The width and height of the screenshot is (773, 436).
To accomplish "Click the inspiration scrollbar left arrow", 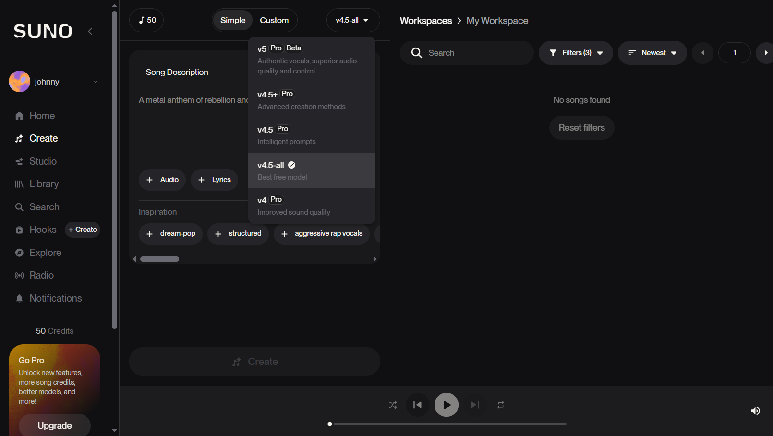I will click(134, 259).
